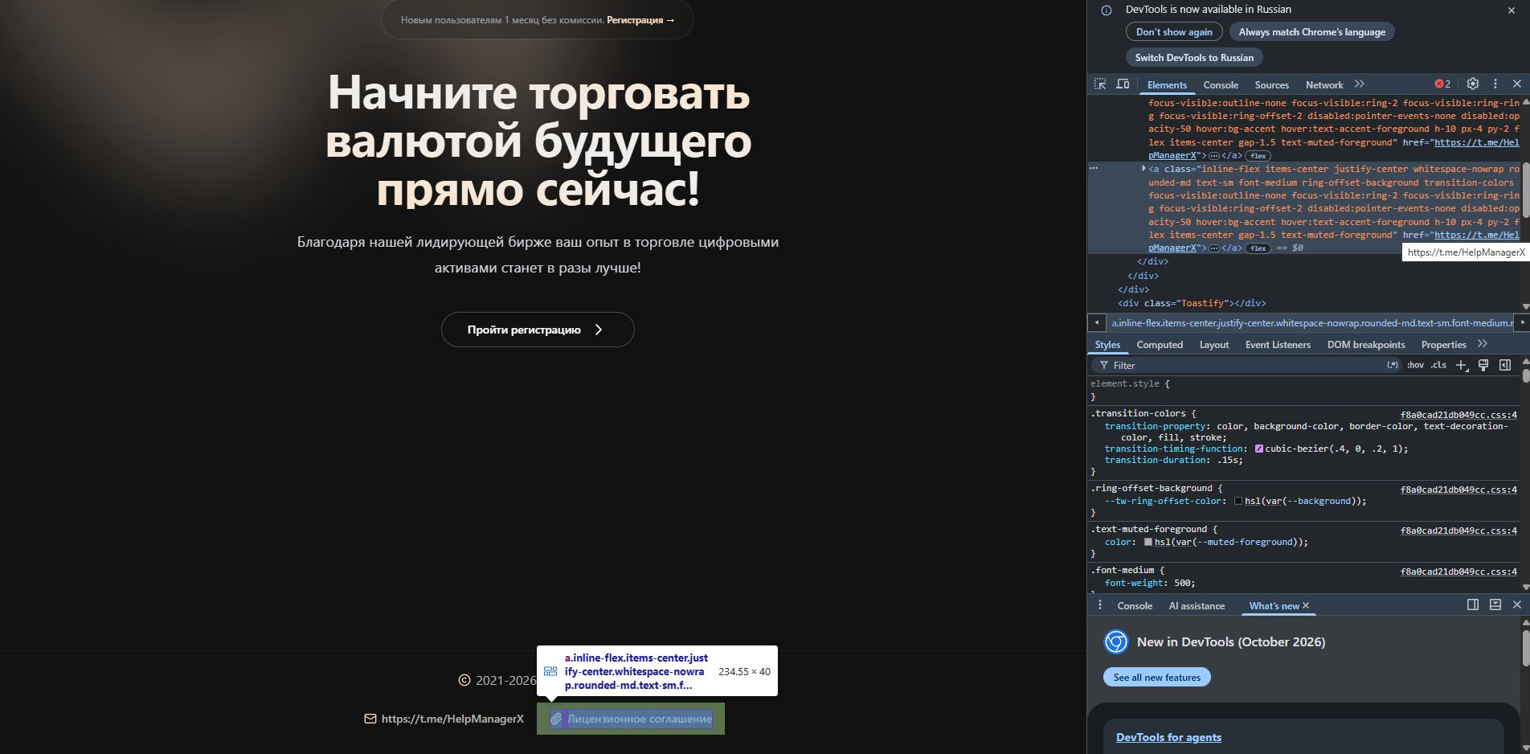Show more Styles pane tabs chevron

point(1483,344)
